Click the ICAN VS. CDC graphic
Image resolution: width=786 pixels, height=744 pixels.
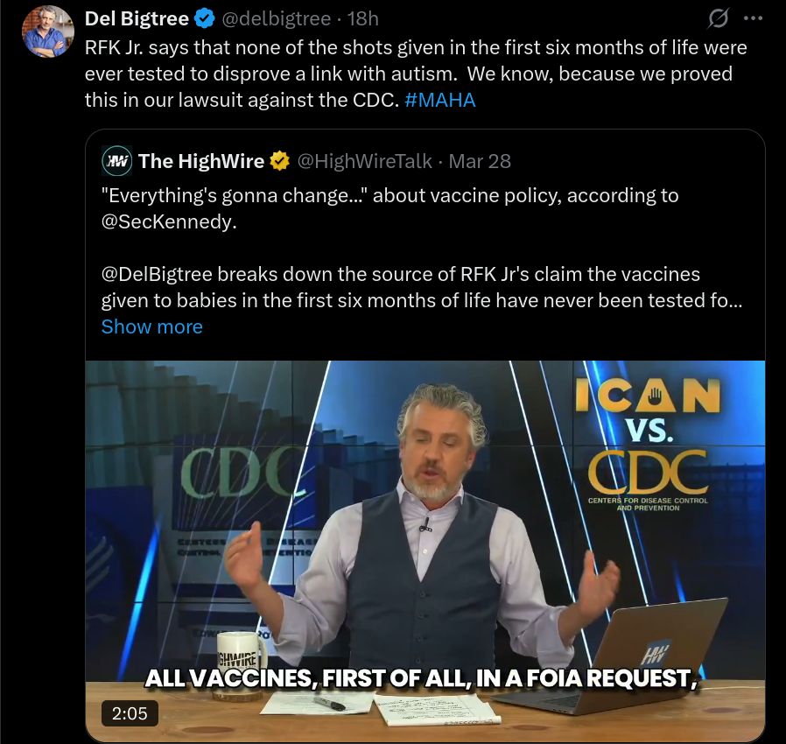point(648,444)
